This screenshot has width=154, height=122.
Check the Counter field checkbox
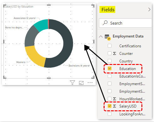tap(110, 53)
